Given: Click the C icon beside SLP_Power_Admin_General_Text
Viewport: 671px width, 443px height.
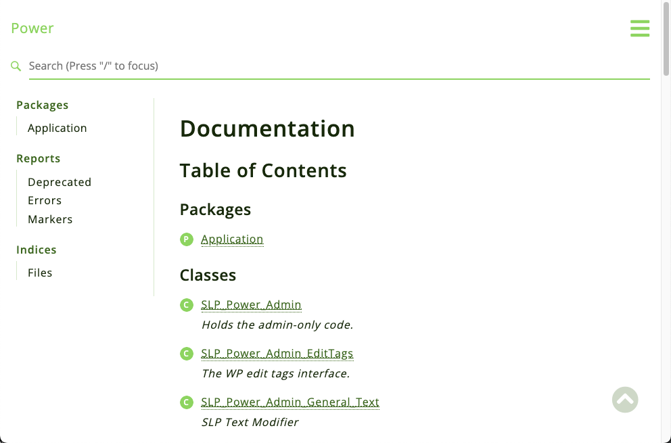Looking at the screenshot, I should (186, 402).
